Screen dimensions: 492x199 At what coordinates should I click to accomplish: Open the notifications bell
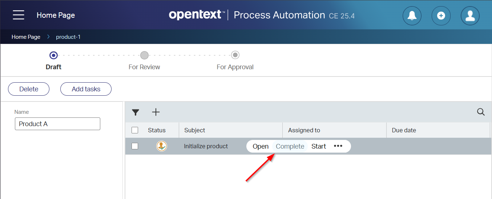coord(412,16)
